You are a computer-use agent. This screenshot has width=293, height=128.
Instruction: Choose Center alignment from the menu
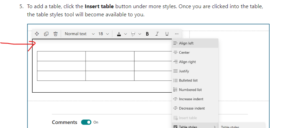[x=195, y=53]
